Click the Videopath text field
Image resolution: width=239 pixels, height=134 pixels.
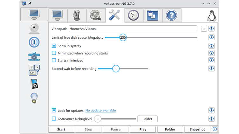click(x=133, y=29)
